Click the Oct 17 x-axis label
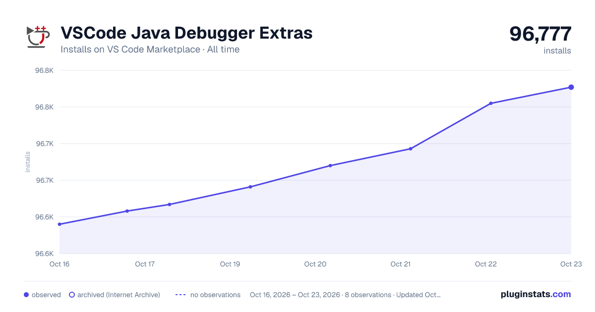Viewport: 595px width, 312px height. (145, 264)
